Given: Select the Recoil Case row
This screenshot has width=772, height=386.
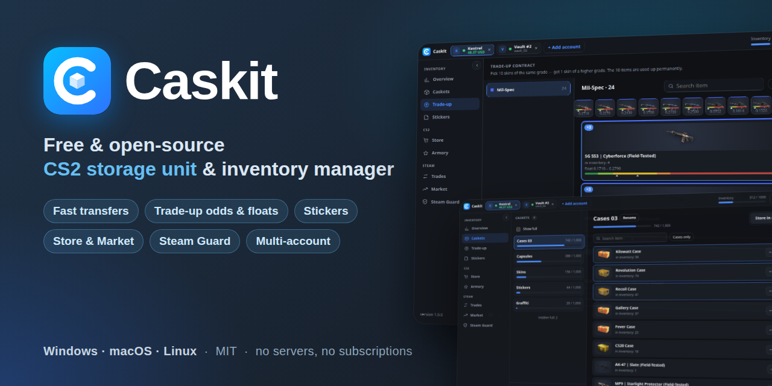Looking at the screenshot, I should click(683, 291).
